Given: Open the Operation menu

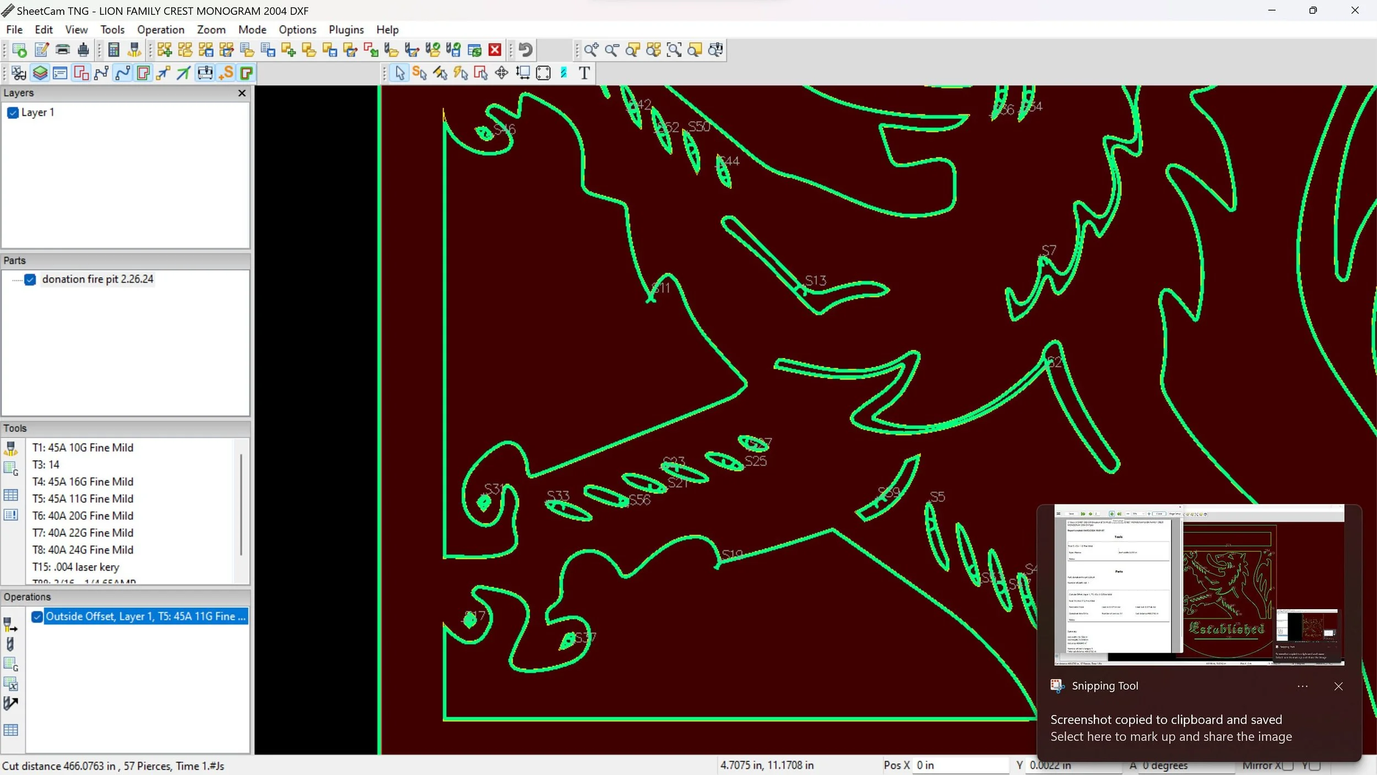Looking at the screenshot, I should [160, 30].
